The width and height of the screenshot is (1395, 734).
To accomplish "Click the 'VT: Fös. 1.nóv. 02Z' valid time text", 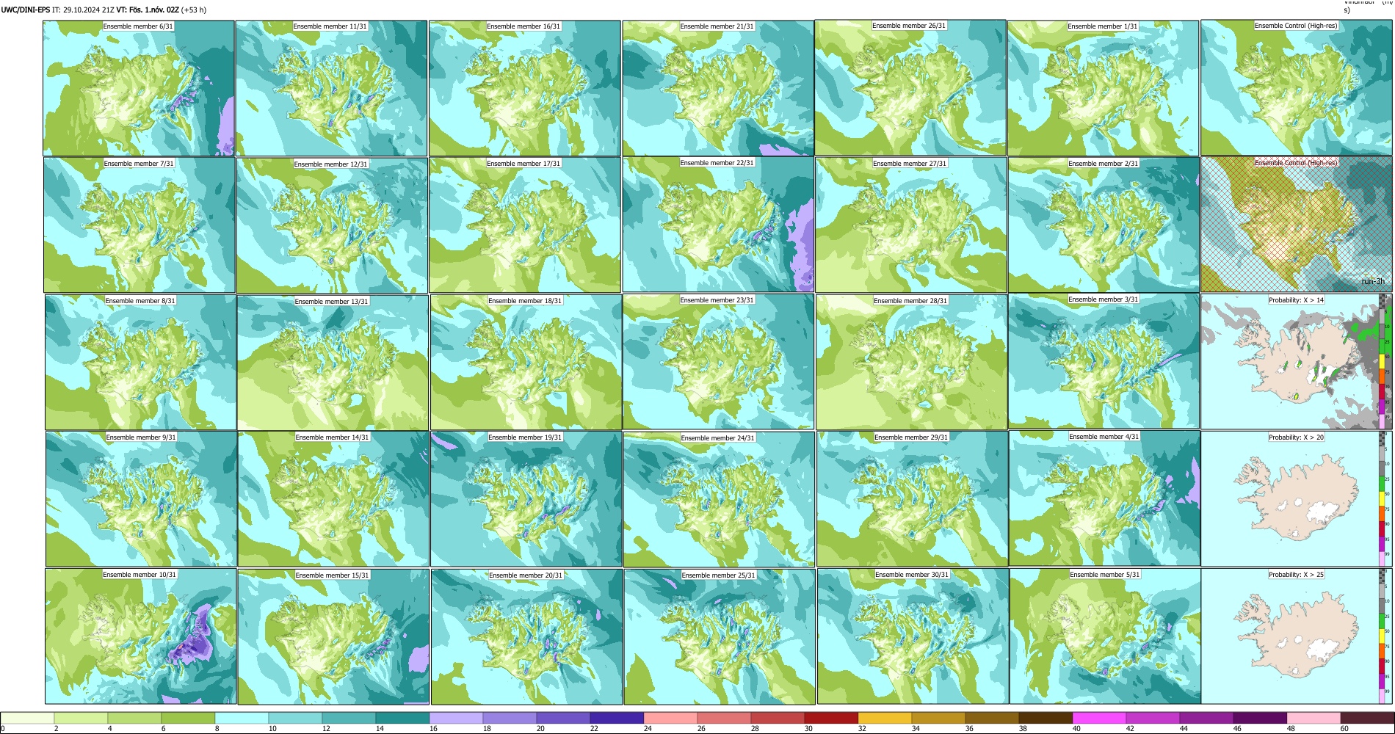I will (148, 10).
